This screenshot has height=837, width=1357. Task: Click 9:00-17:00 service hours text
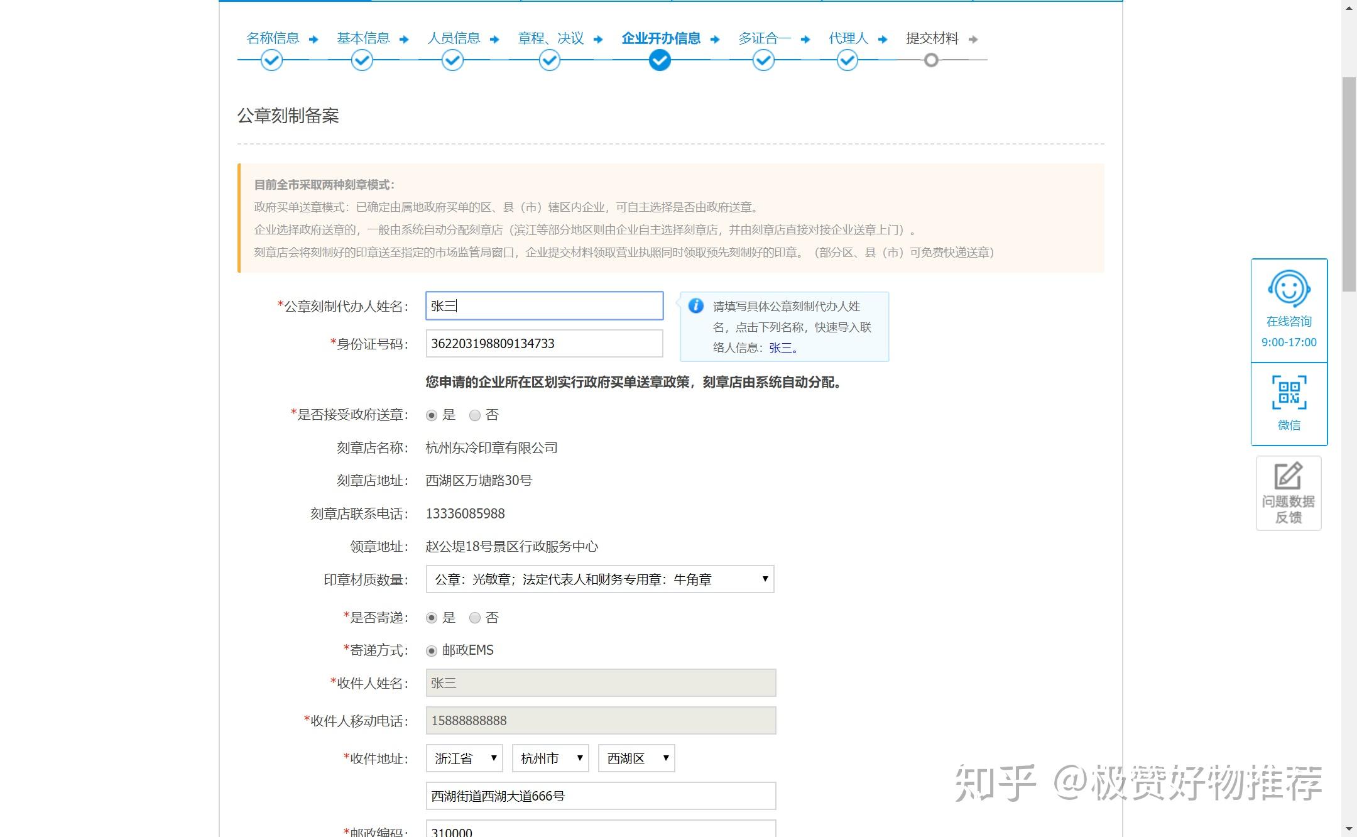(x=1289, y=342)
